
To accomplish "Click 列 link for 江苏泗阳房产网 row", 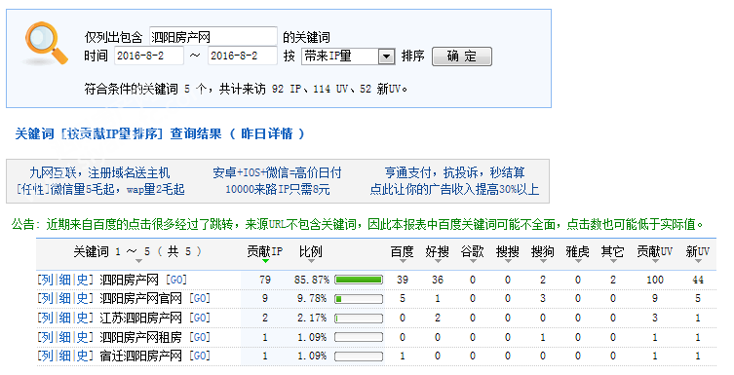I will (47, 318).
